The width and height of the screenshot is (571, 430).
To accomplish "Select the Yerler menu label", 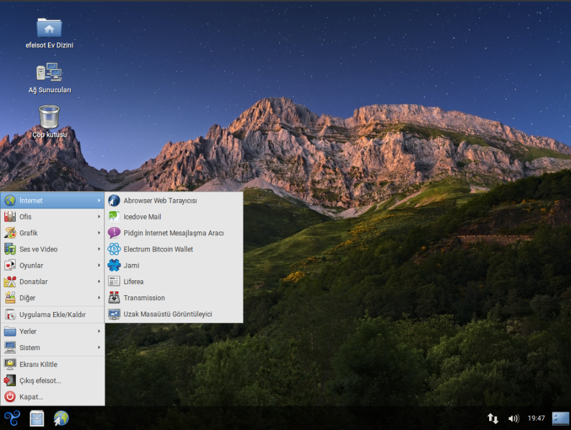I will click(x=27, y=331).
